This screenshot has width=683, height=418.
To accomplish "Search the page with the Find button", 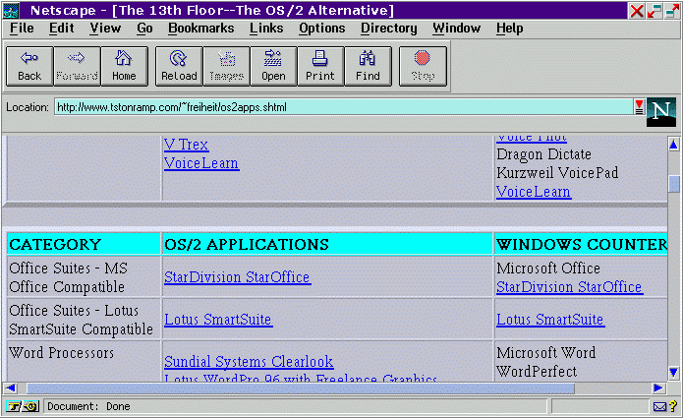I will [x=368, y=66].
